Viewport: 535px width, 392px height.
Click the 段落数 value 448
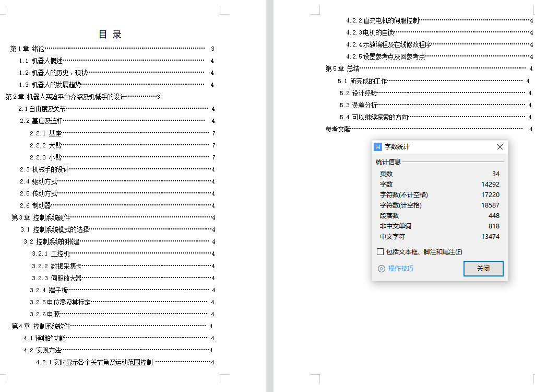tap(494, 216)
